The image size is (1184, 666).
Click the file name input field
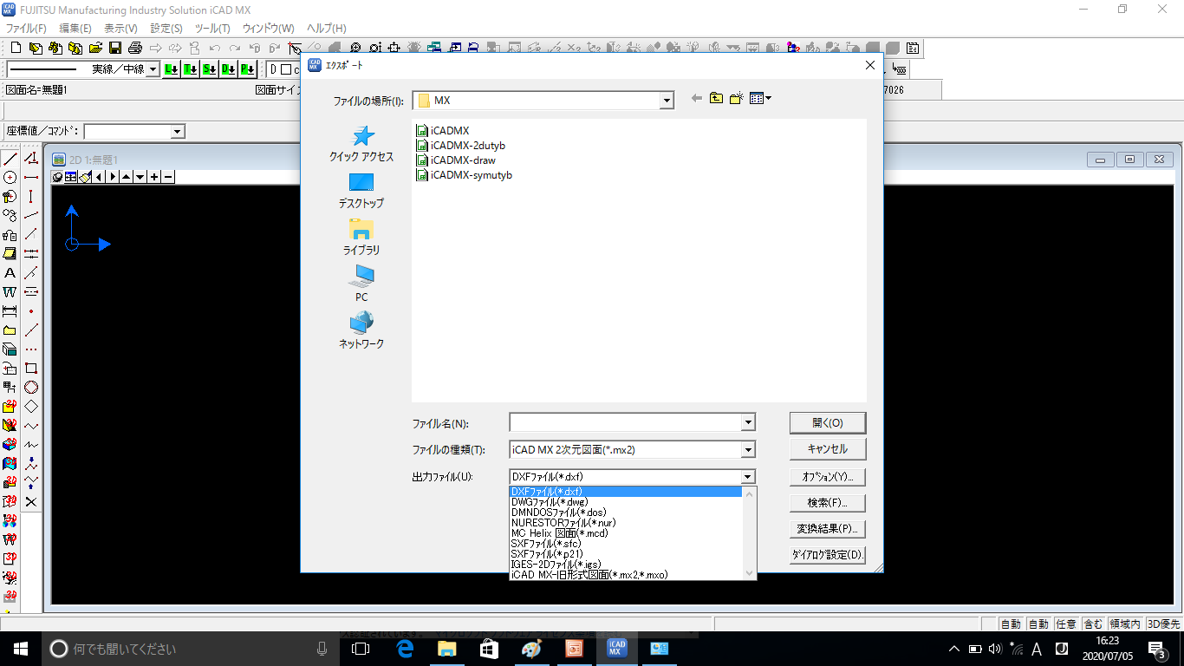(x=626, y=422)
